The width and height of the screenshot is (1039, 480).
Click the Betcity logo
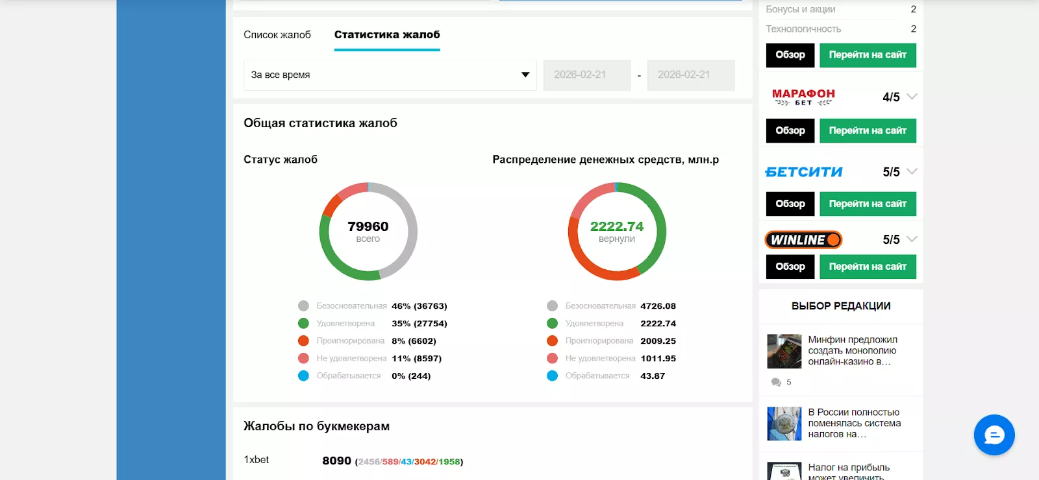(x=804, y=172)
